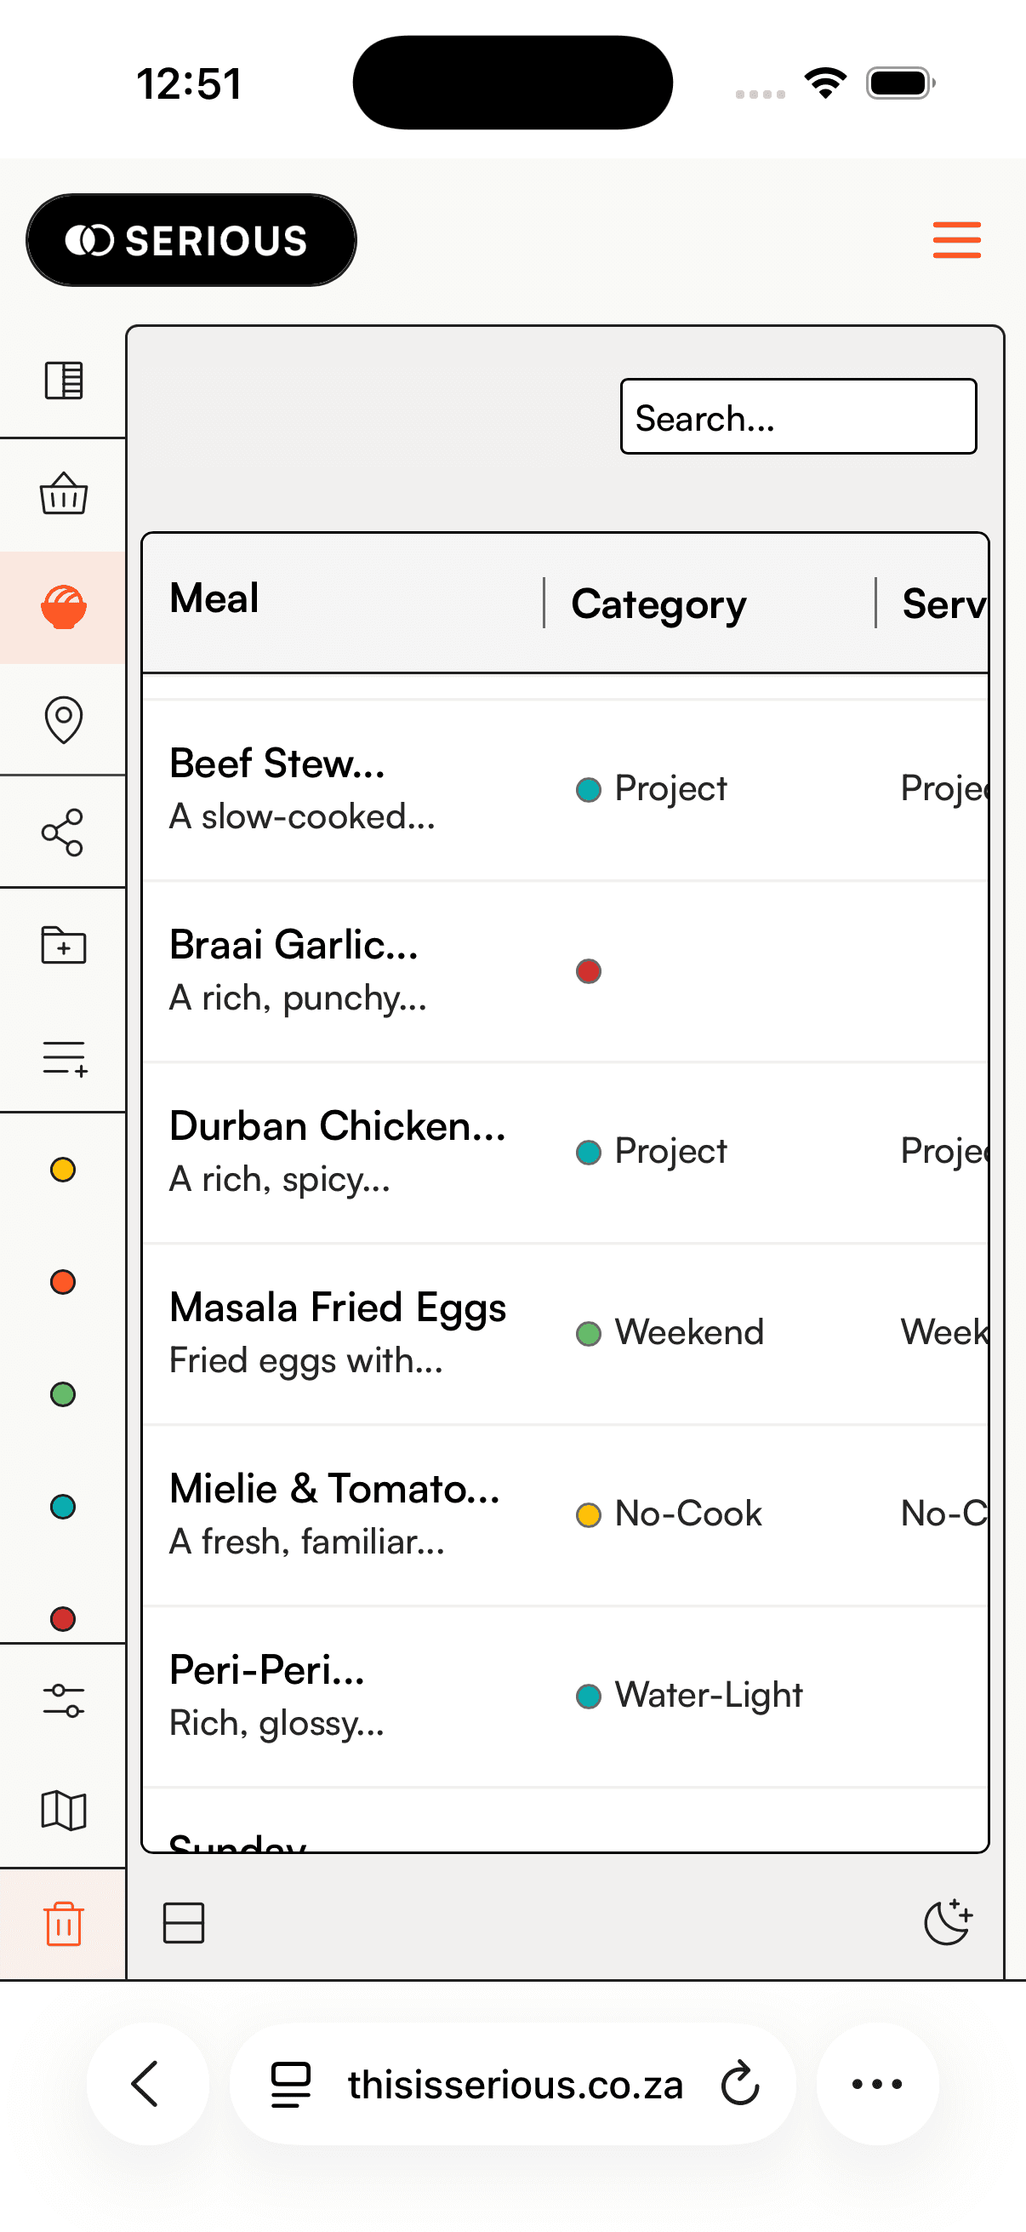Sort by the Meal column header

tap(214, 598)
